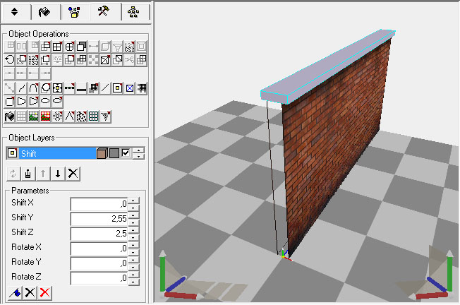Click the Shift Y value field

click(x=99, y=219)
